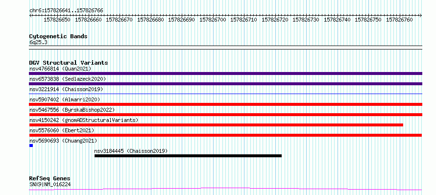This screenshot has width=436, height=195.
Task: Click ruler position 157826730
Action: [306, 20]
